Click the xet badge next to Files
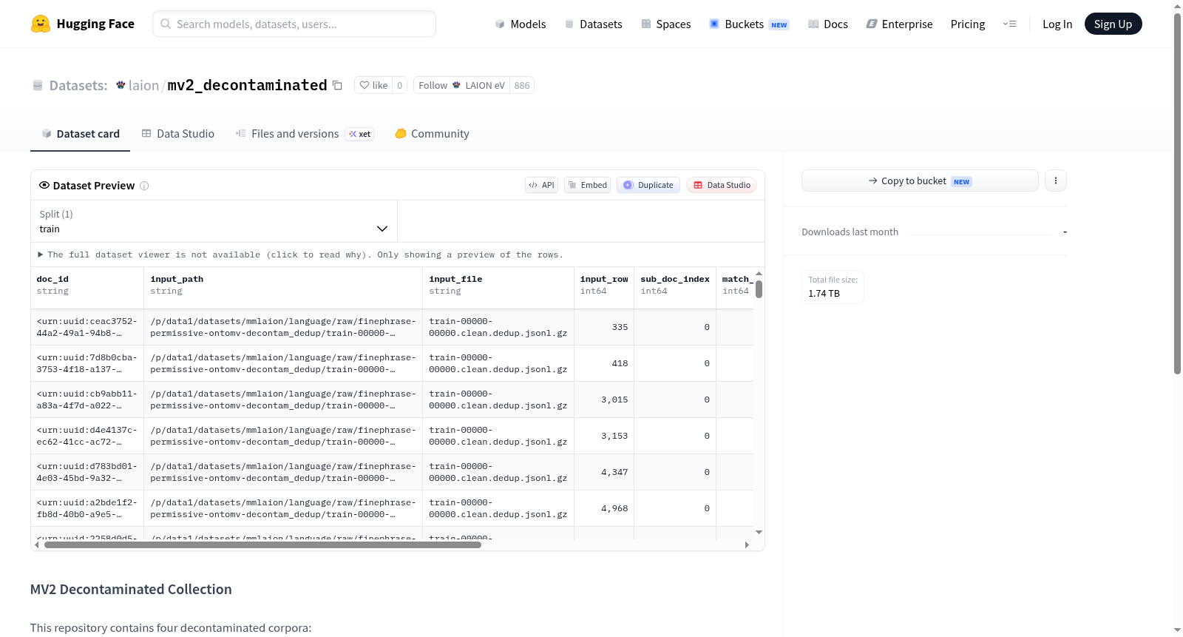 click(360, 134)
